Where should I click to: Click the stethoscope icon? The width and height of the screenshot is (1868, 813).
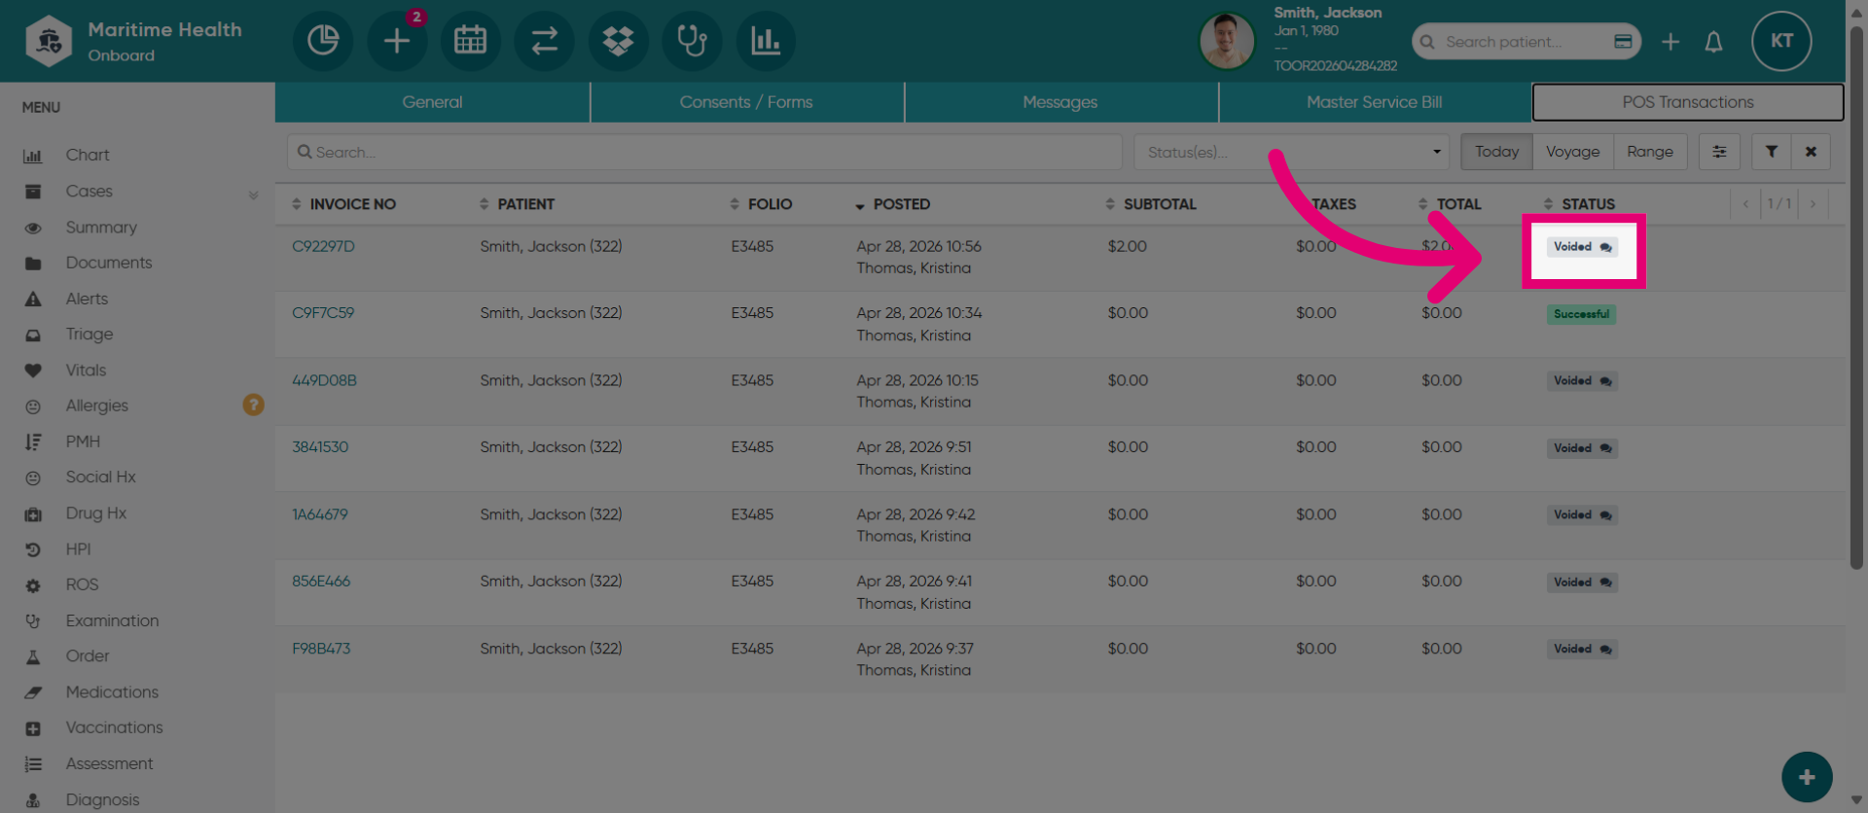pyautogui.click(x=693, y=41)
